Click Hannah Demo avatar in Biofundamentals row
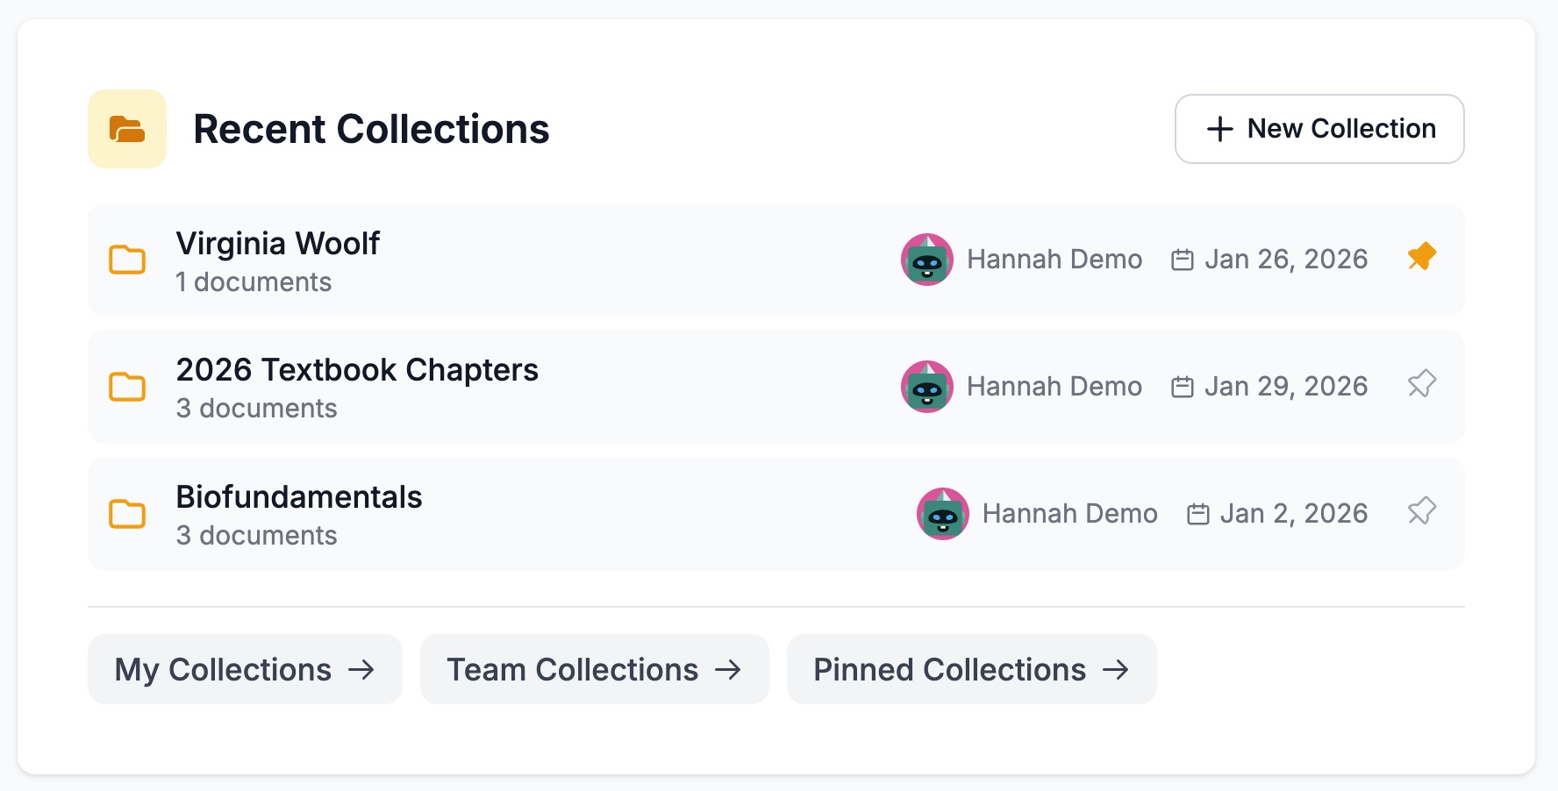The height and width of the screenshot is (791, 1558). point(942,514)
